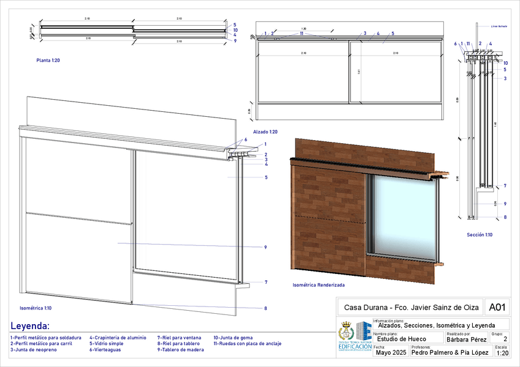The height and width of the screenshot is (367, 520).
Task: Click the 'Isométrica Renderizada' caption
Action: point(318,285)
